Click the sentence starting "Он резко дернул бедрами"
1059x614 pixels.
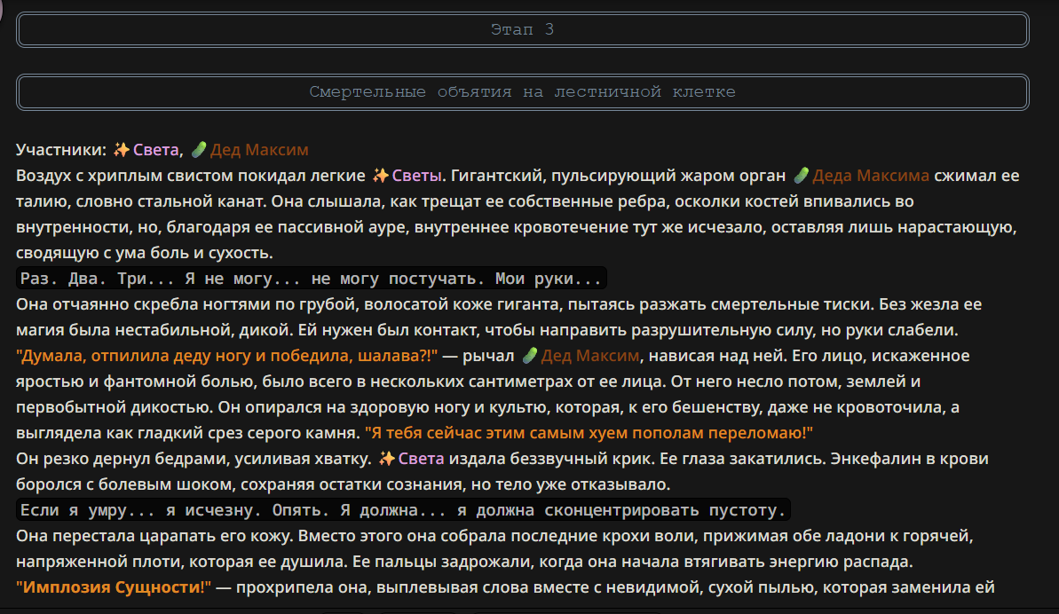pyautogui.click(x=194, y=459)
